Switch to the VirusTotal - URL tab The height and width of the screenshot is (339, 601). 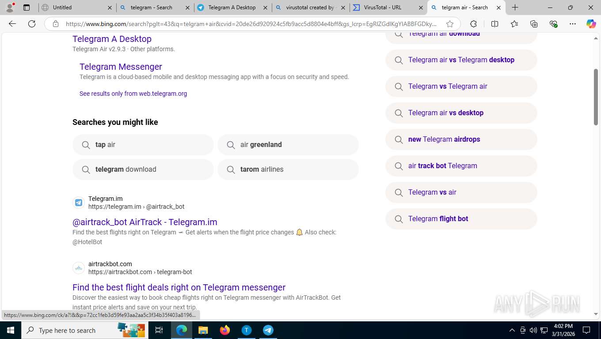pyautogui.click(x=388, y=8)
